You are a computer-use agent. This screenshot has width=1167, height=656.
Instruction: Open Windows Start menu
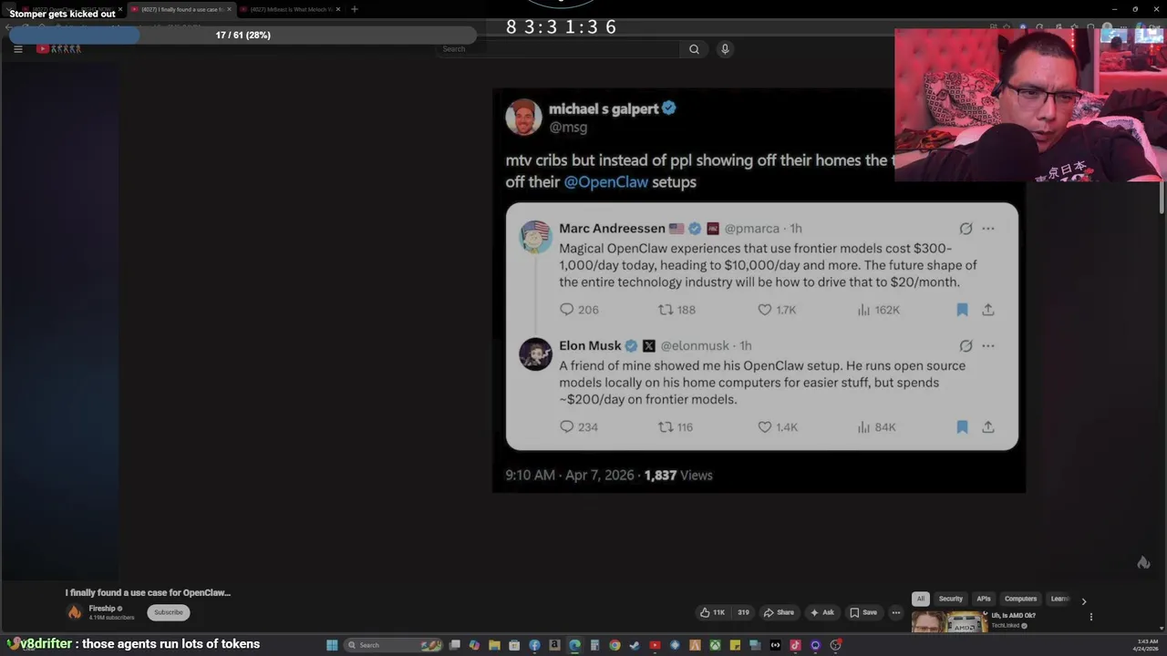[332, 645]
